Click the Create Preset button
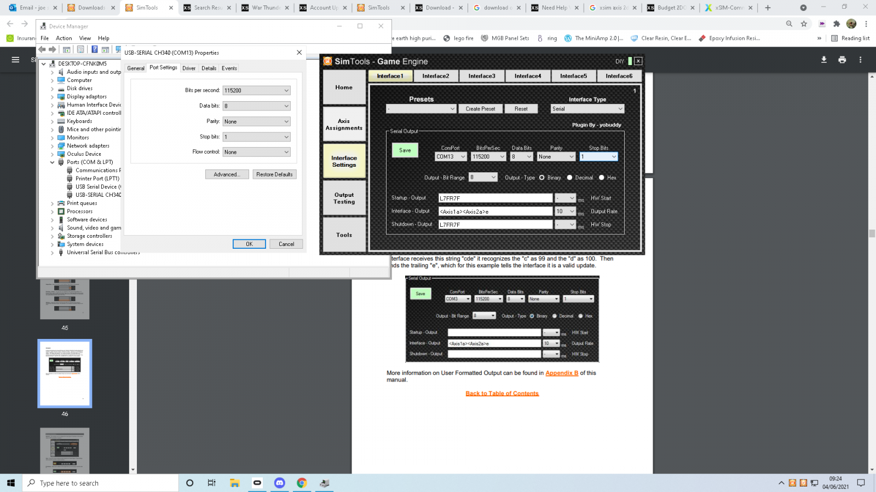876x492 pixels. (480, 109)
